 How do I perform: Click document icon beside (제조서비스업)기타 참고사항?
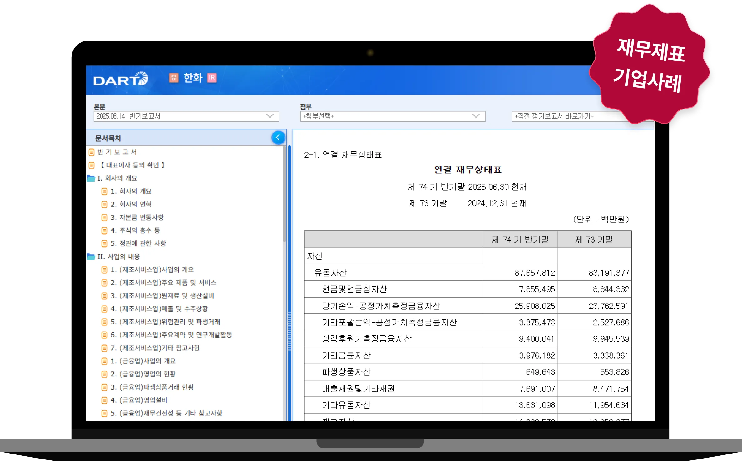[105, 348]
